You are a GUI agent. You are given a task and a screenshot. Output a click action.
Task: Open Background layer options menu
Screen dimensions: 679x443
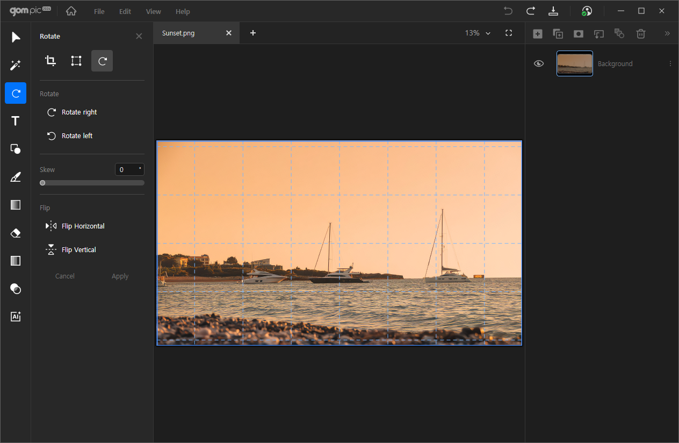click(670, 63)
